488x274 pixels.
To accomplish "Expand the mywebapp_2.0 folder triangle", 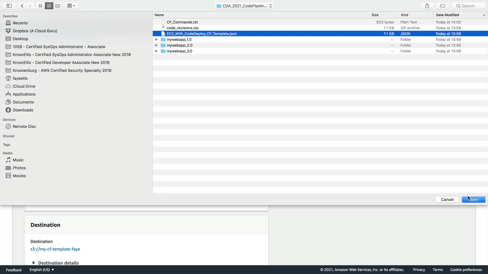I will (157, 45).
